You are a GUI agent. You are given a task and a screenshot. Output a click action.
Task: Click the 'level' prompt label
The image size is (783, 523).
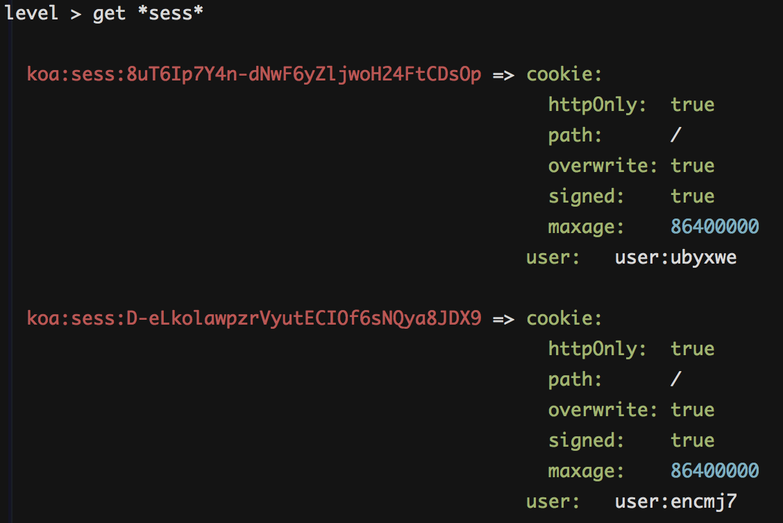(31, 12)
